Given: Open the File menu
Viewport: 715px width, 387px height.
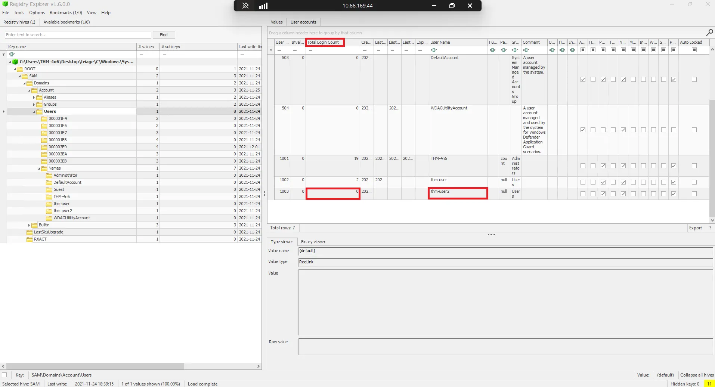Looking at the screenshot, I should tap(6, 13).
